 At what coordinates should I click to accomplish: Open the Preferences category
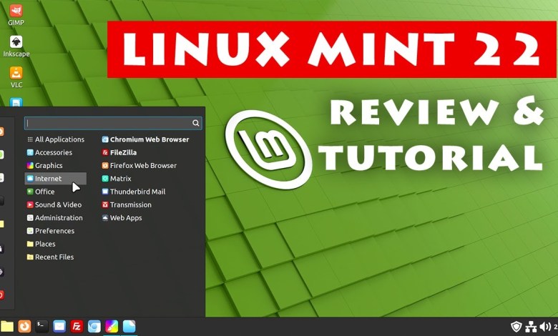point(56,231)
